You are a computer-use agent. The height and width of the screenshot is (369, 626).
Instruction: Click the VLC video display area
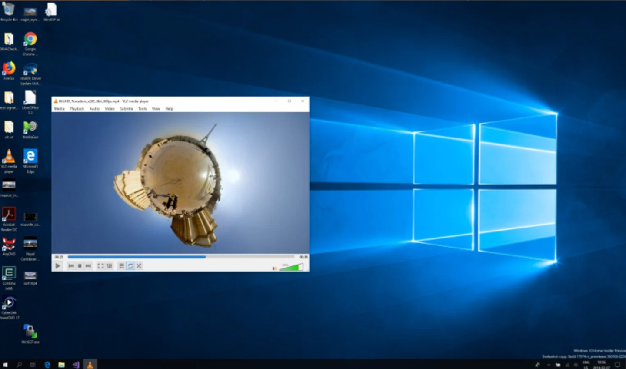[x=180, y=183]
